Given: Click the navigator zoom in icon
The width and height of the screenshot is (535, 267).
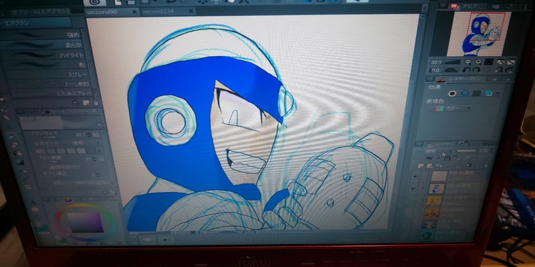Looking at the screenshot, I should tap(478, 62).
